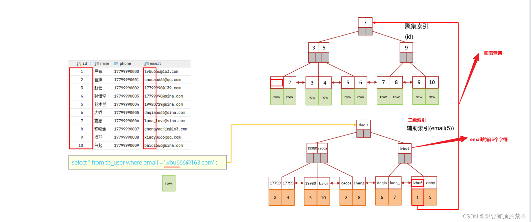Image resolution: width=531 pixels, height=222 pixels.
Task: Select clustered index leaf key 4
Action: pos(325,83)
